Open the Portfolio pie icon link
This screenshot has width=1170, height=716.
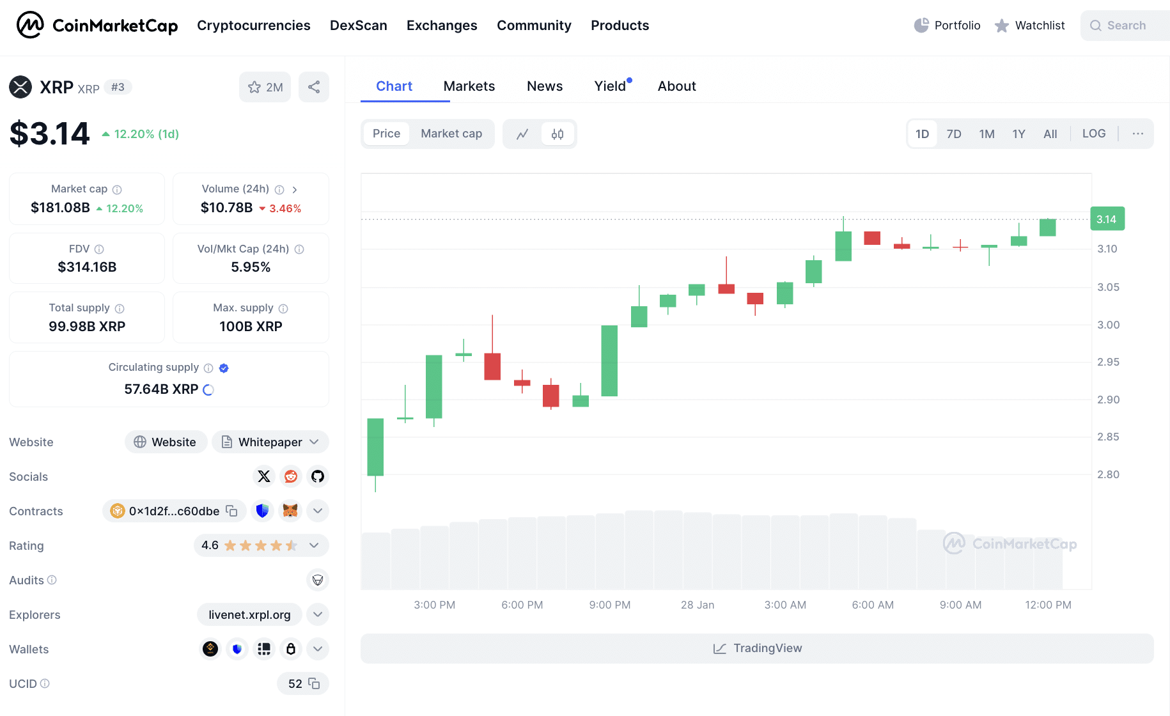pos(948,26)
